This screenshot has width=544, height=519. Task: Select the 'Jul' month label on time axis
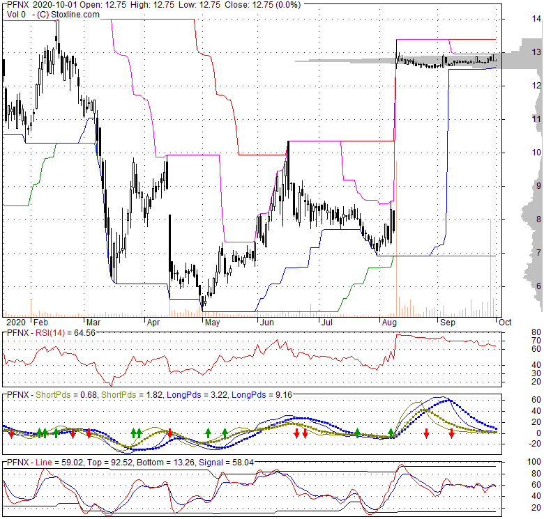pos(327,323)
